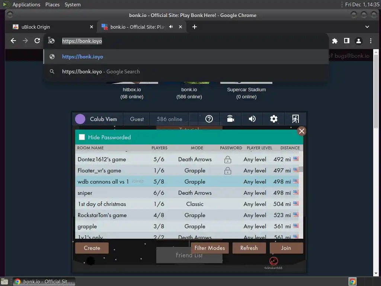
Task: Click the Join button
Action: (x=286, y=248)
